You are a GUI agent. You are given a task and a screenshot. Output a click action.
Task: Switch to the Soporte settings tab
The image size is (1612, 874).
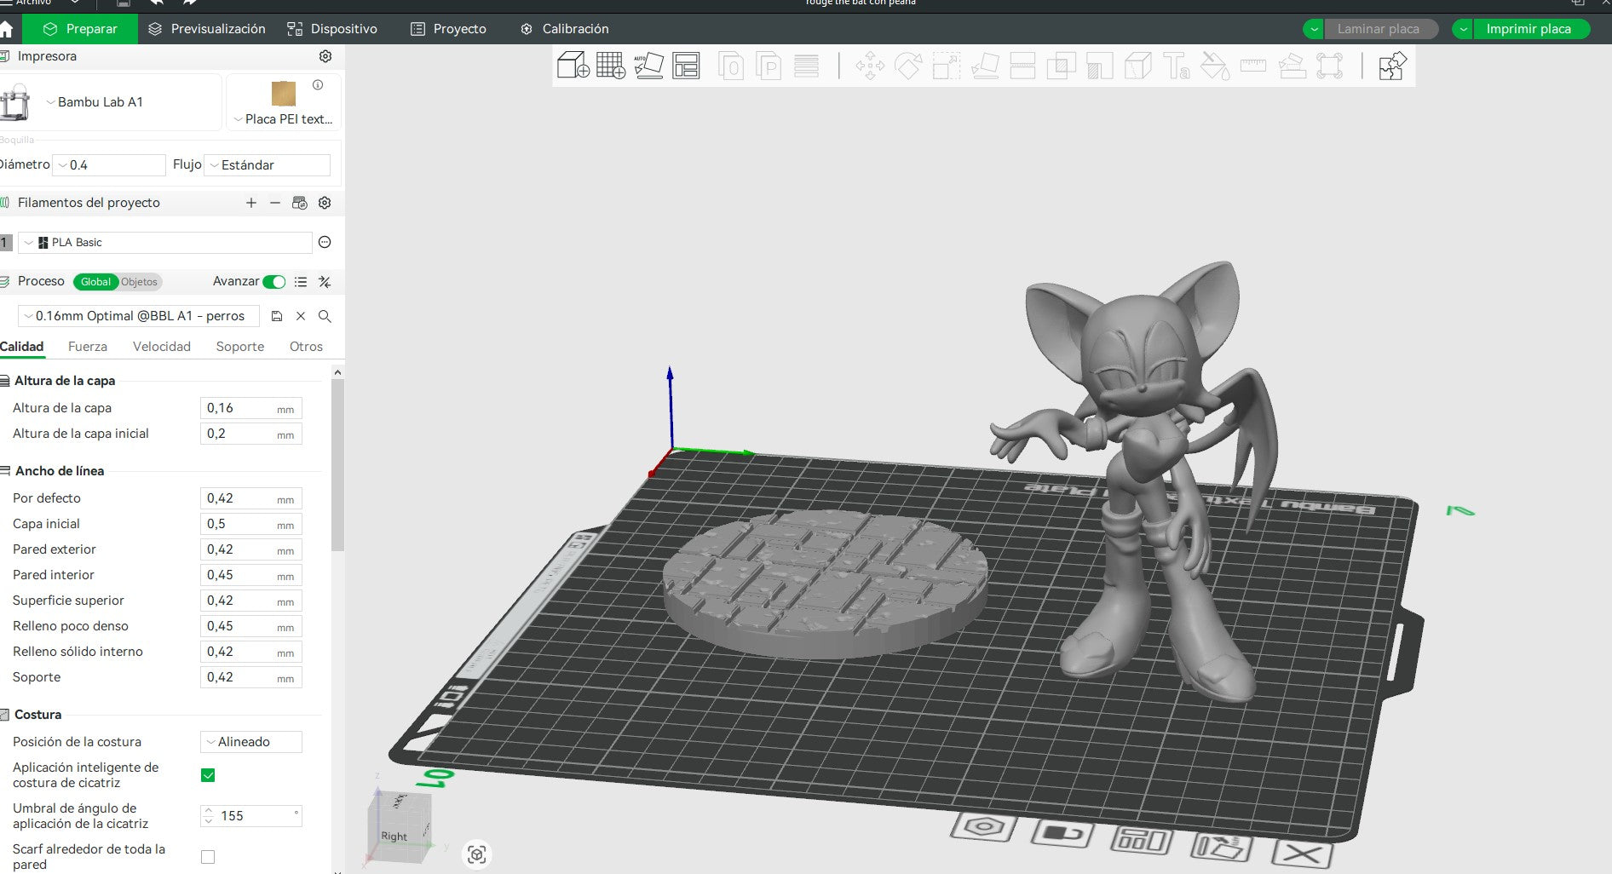point(240,347)
